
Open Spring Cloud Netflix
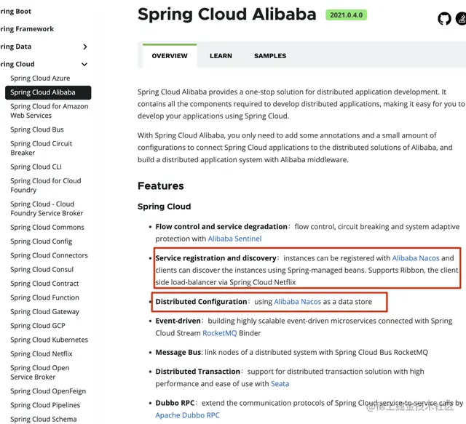pyautogui.click(x=42, y=354)
